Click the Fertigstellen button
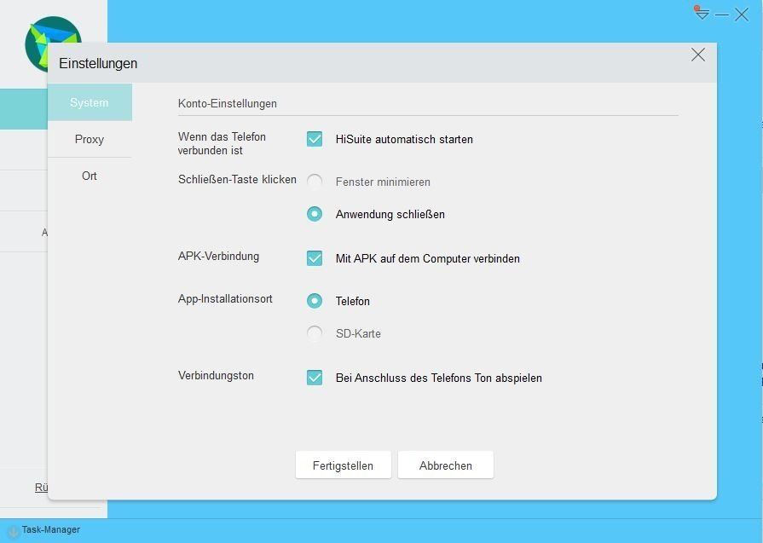 tap(343, 465)
